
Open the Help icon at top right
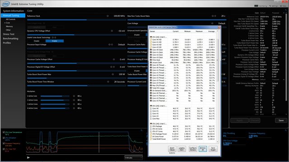[281, 6]
